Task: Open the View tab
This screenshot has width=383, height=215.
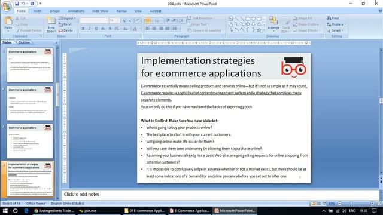Action: coord(138,11)
